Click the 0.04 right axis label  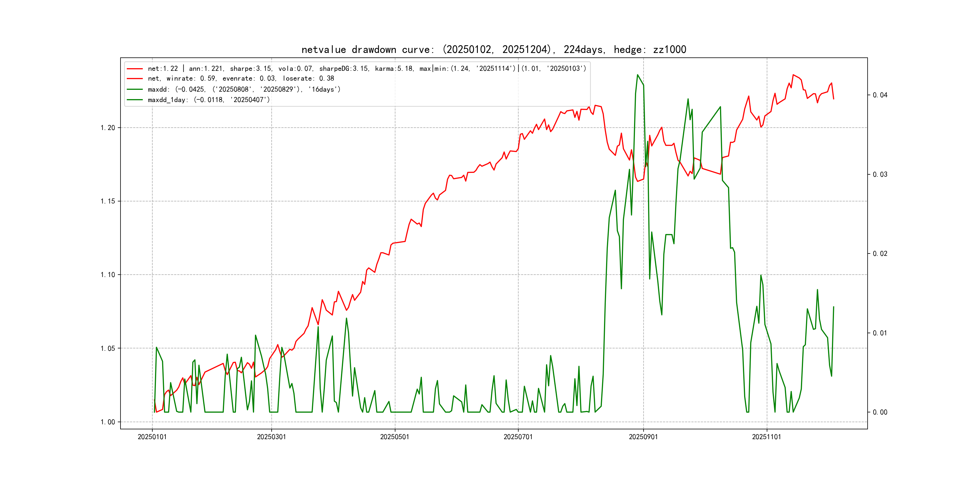pyautogui.click(x=880, y=95)
